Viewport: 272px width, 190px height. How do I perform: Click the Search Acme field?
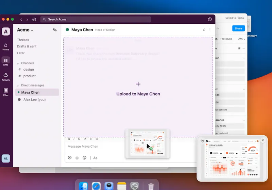pos(96,19)
